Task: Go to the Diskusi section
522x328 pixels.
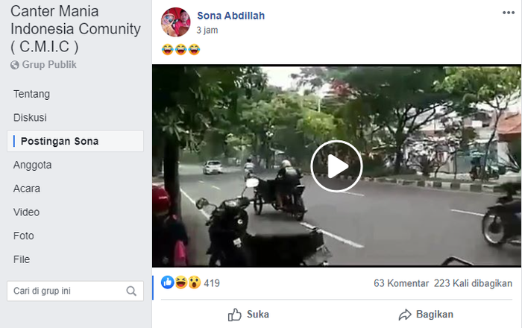Action: (30, 118)
